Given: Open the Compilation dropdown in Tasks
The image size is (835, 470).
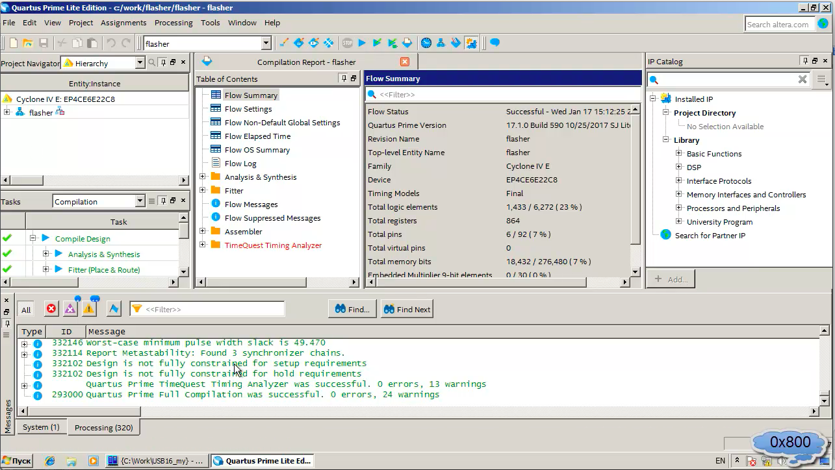Looking at the screenshot, I should 140,201.
